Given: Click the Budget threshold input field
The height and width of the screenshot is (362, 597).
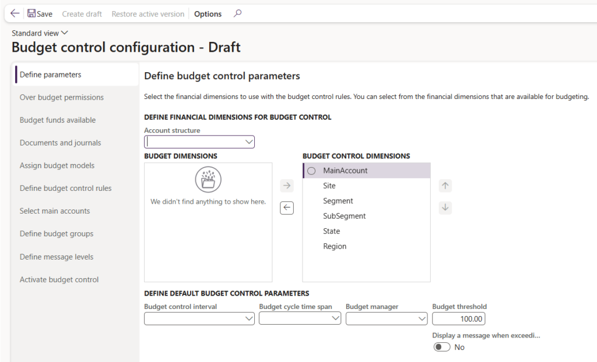Looking at the screenshot, I should tap(458, 318).
